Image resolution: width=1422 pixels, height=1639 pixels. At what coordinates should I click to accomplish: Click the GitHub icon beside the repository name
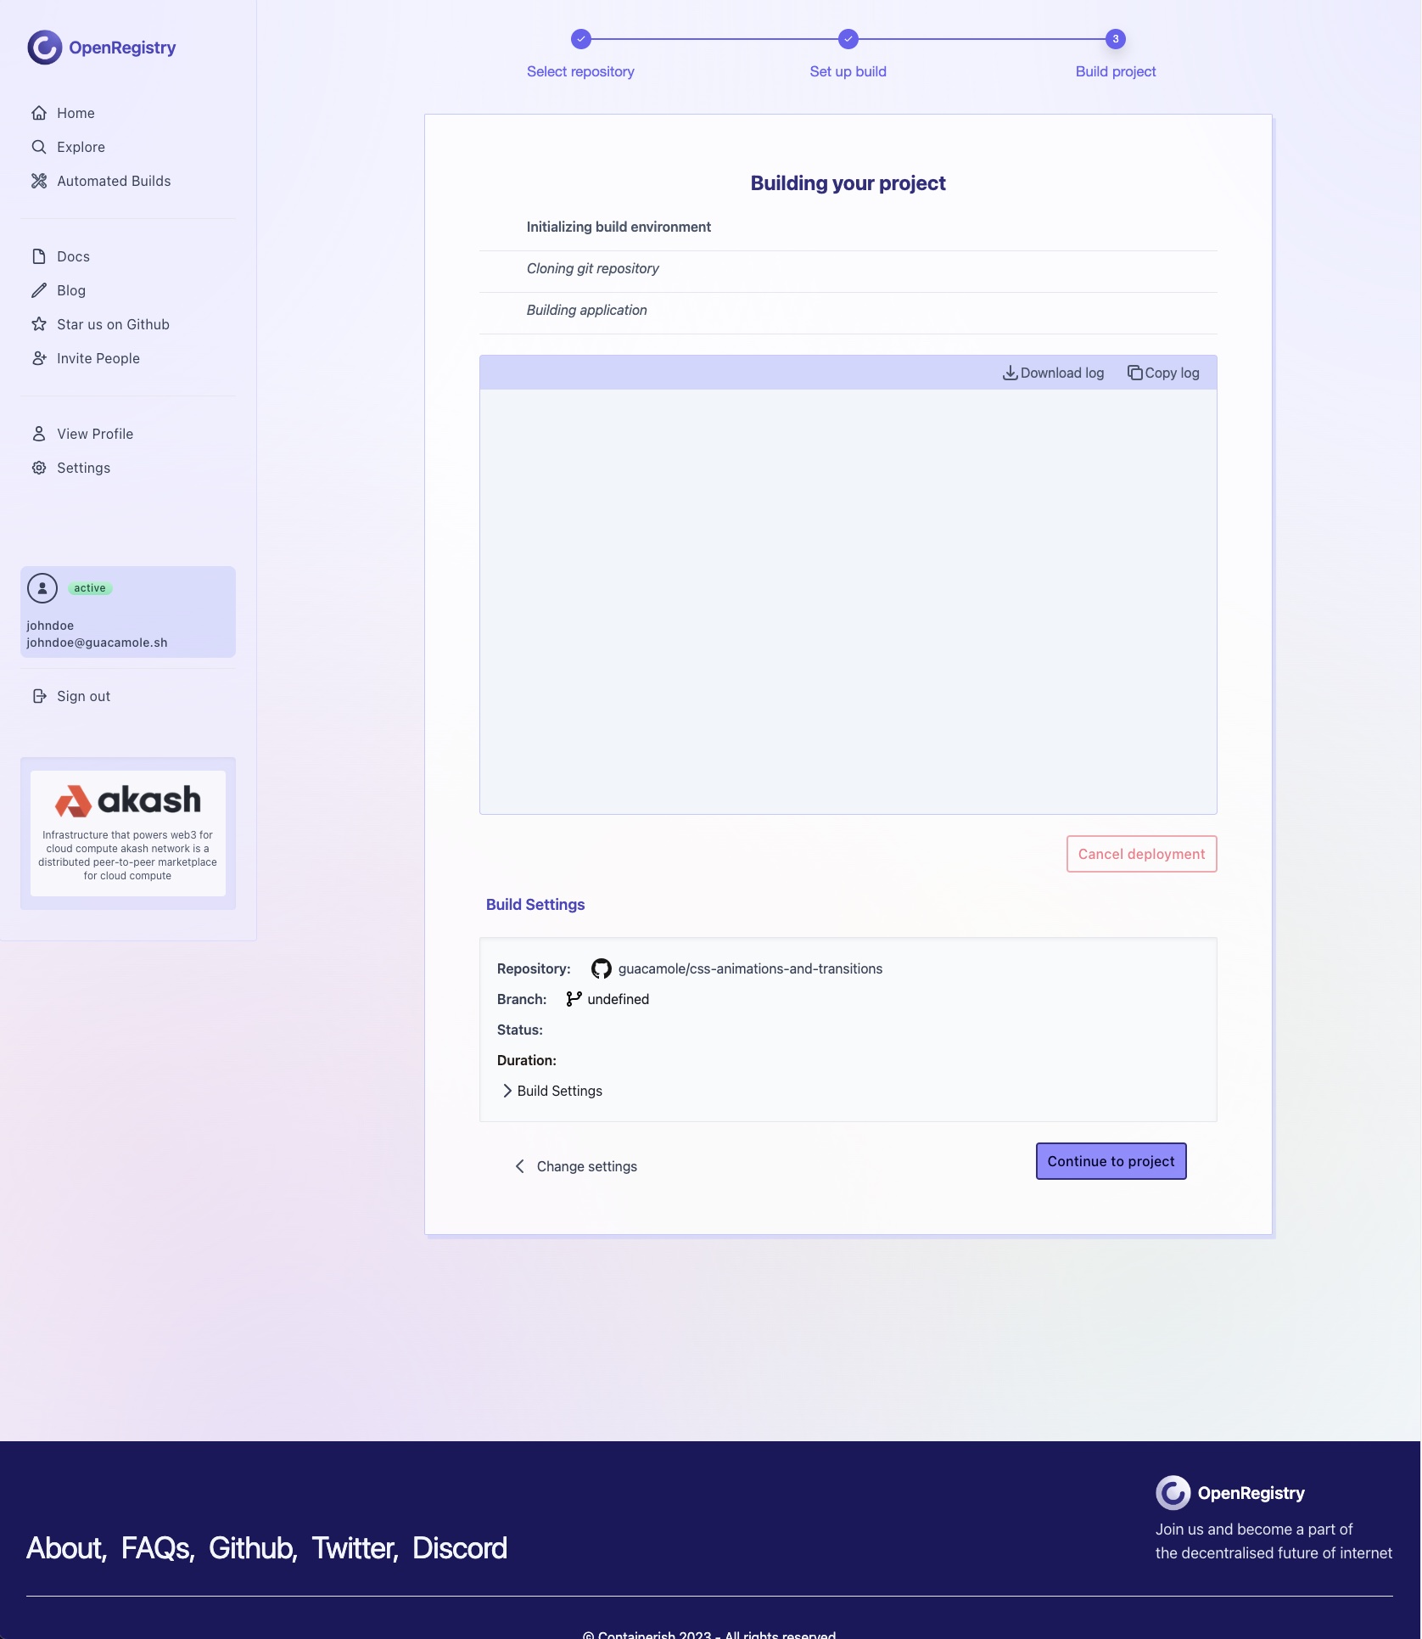click(x=601, y=968)
